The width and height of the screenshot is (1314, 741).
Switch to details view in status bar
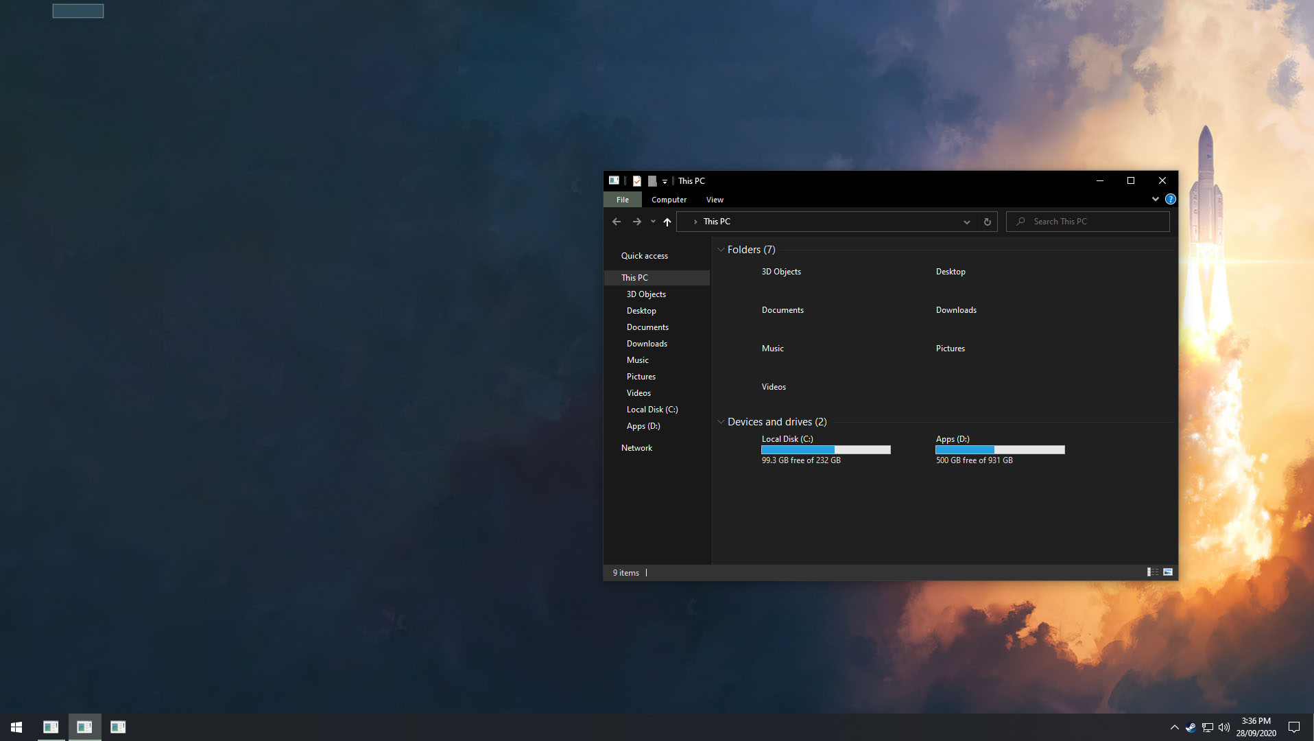pos(1153,572)
